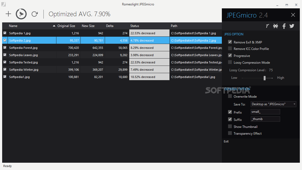Viewport: 302px width, 170px height.
Task: Open the Facebook page icon
Action: point(284,26)
